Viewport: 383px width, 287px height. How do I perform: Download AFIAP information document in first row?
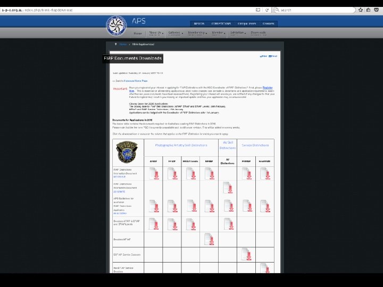pyautogui.click(x=154, y=173)
